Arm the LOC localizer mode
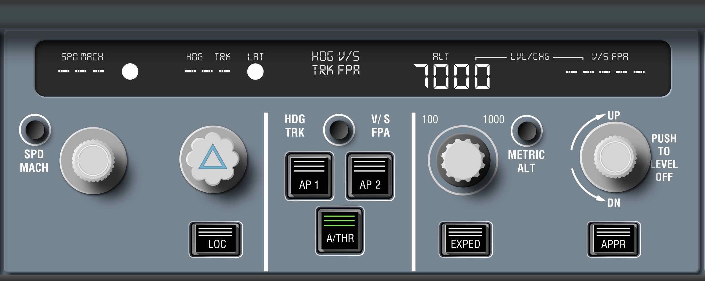 216,239
